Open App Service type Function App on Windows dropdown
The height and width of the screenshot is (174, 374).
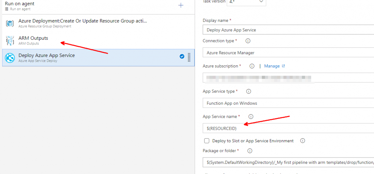(x=289, y=103)
